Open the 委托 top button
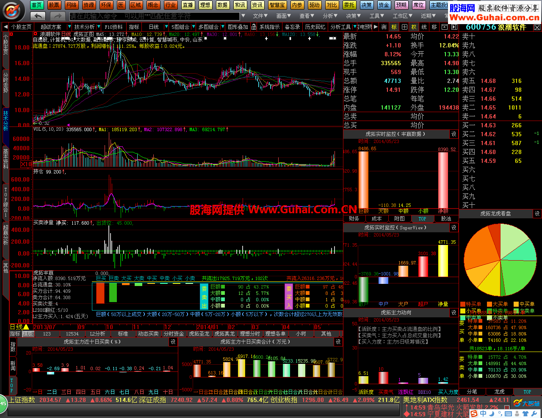This screenshot has height=418, width=542. point(349,5)
